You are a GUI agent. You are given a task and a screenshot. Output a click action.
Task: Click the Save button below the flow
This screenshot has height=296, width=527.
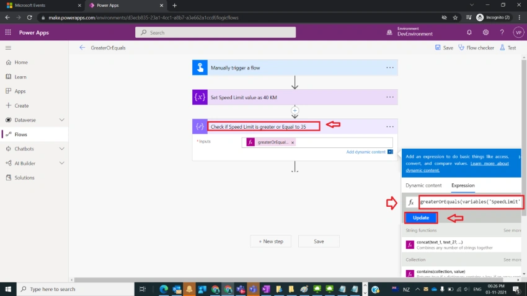point(319,242)
